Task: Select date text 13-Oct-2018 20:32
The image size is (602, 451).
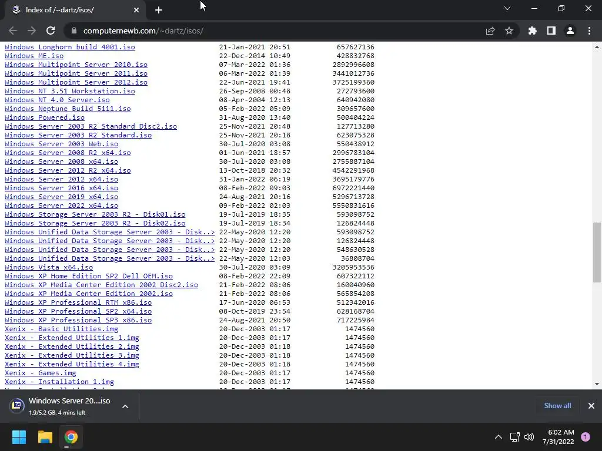Action: [x=255, y=170]
